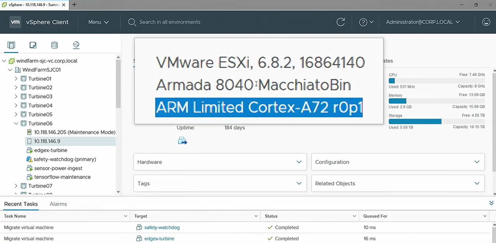This screenshot has width=496, height=243.
Task: Expand the Turbine04 cluster
Action: click(16, 105)
